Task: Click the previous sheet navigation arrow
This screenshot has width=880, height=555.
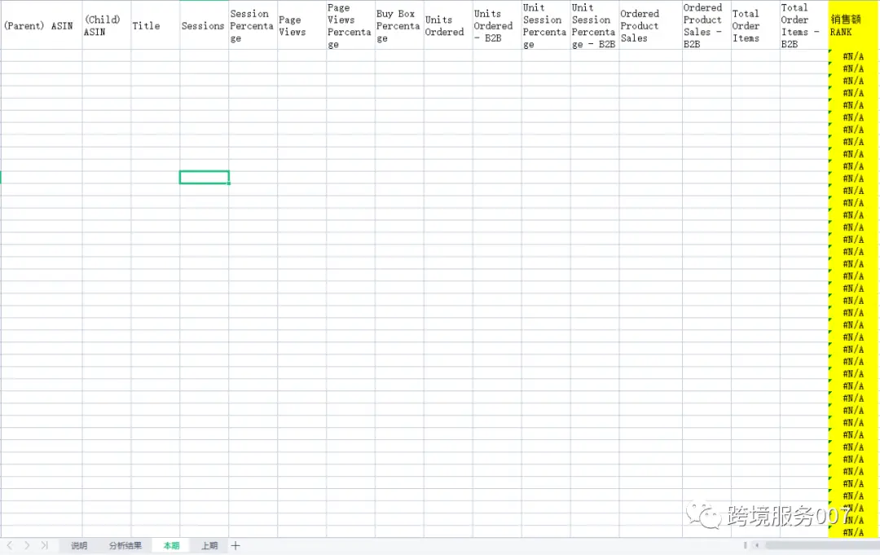Action: 10,545
